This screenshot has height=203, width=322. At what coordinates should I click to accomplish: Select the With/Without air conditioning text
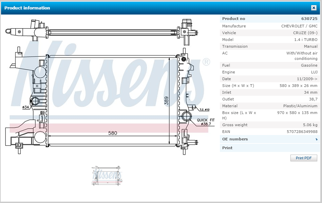pos(302,56)
